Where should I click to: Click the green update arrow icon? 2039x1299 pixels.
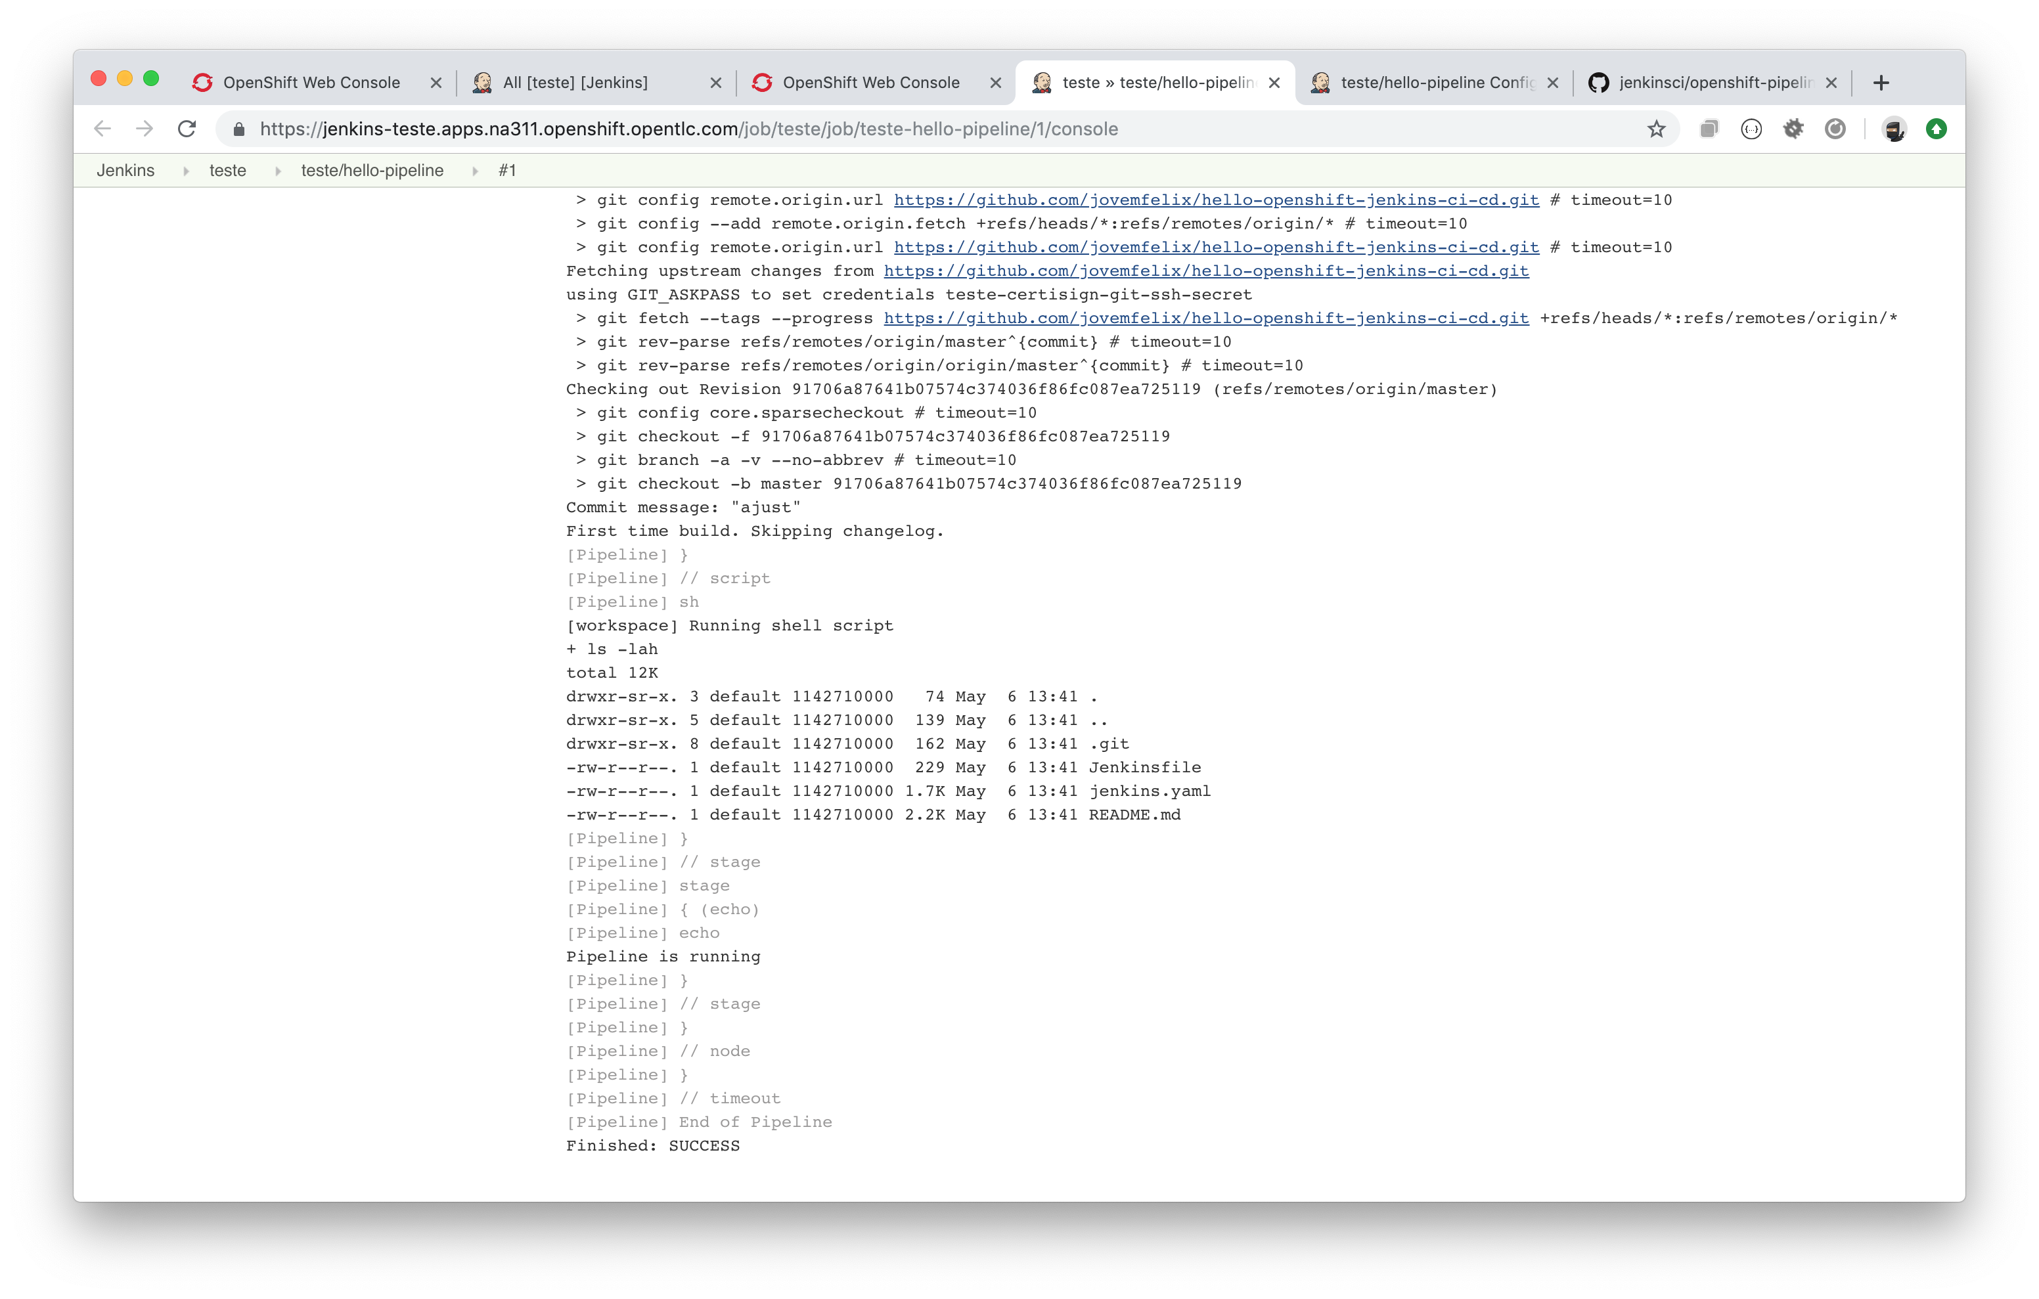(1937, 129)
